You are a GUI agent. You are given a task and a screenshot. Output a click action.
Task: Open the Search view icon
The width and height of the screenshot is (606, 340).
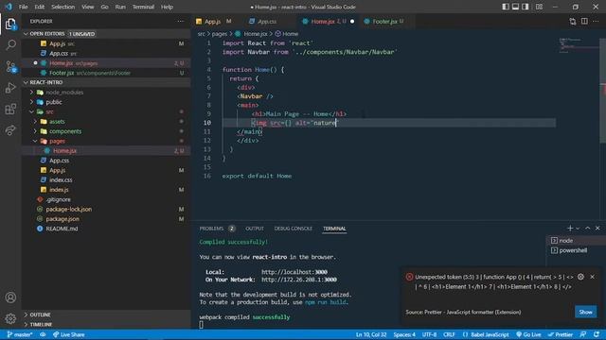point(10,45)
